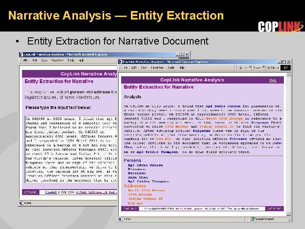The width and height of the screenshot is (305, 229).
Task: Click 'Indian School St' in the analysis paragraph
Action: [217, 126]
